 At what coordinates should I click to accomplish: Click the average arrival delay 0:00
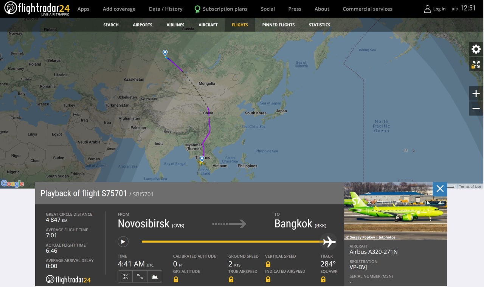click(51, 266)
